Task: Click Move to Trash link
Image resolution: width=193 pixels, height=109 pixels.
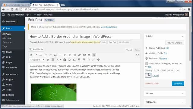Action: coord(152,84)
